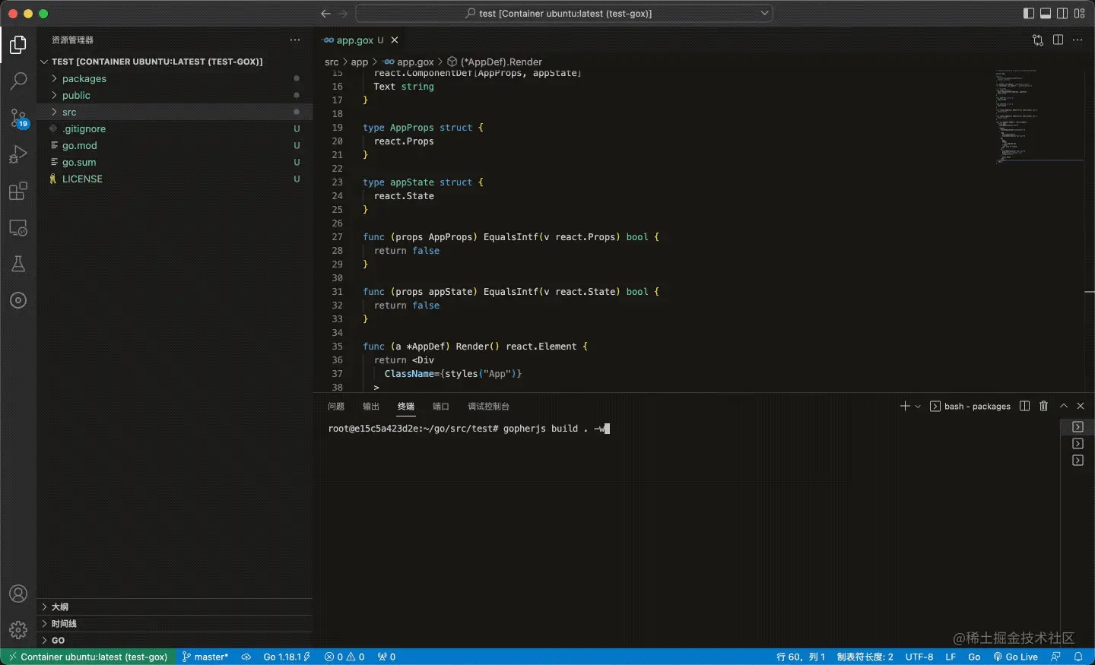Switch to the 输出 output tab
The image size is (1095, 665).
tap(371, 407)
